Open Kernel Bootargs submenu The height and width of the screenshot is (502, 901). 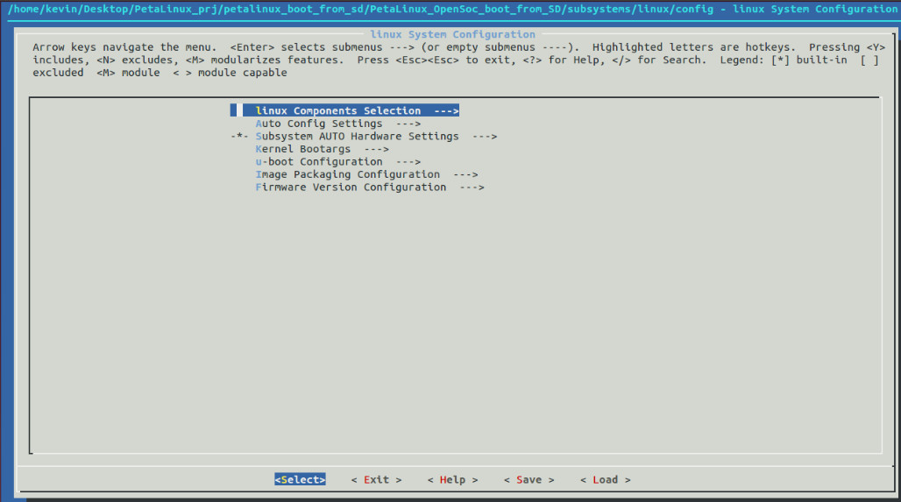[x=322, y=149]
